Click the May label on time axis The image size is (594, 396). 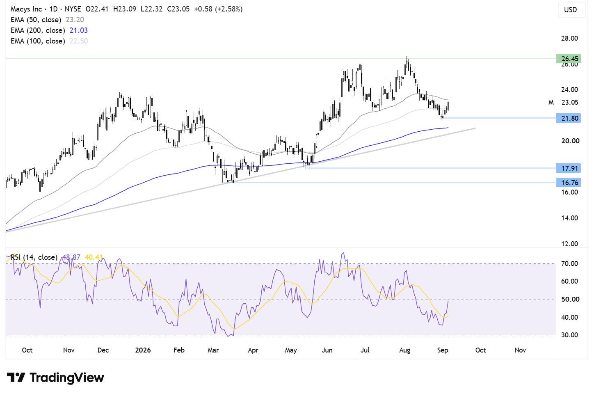pos(291,350)
